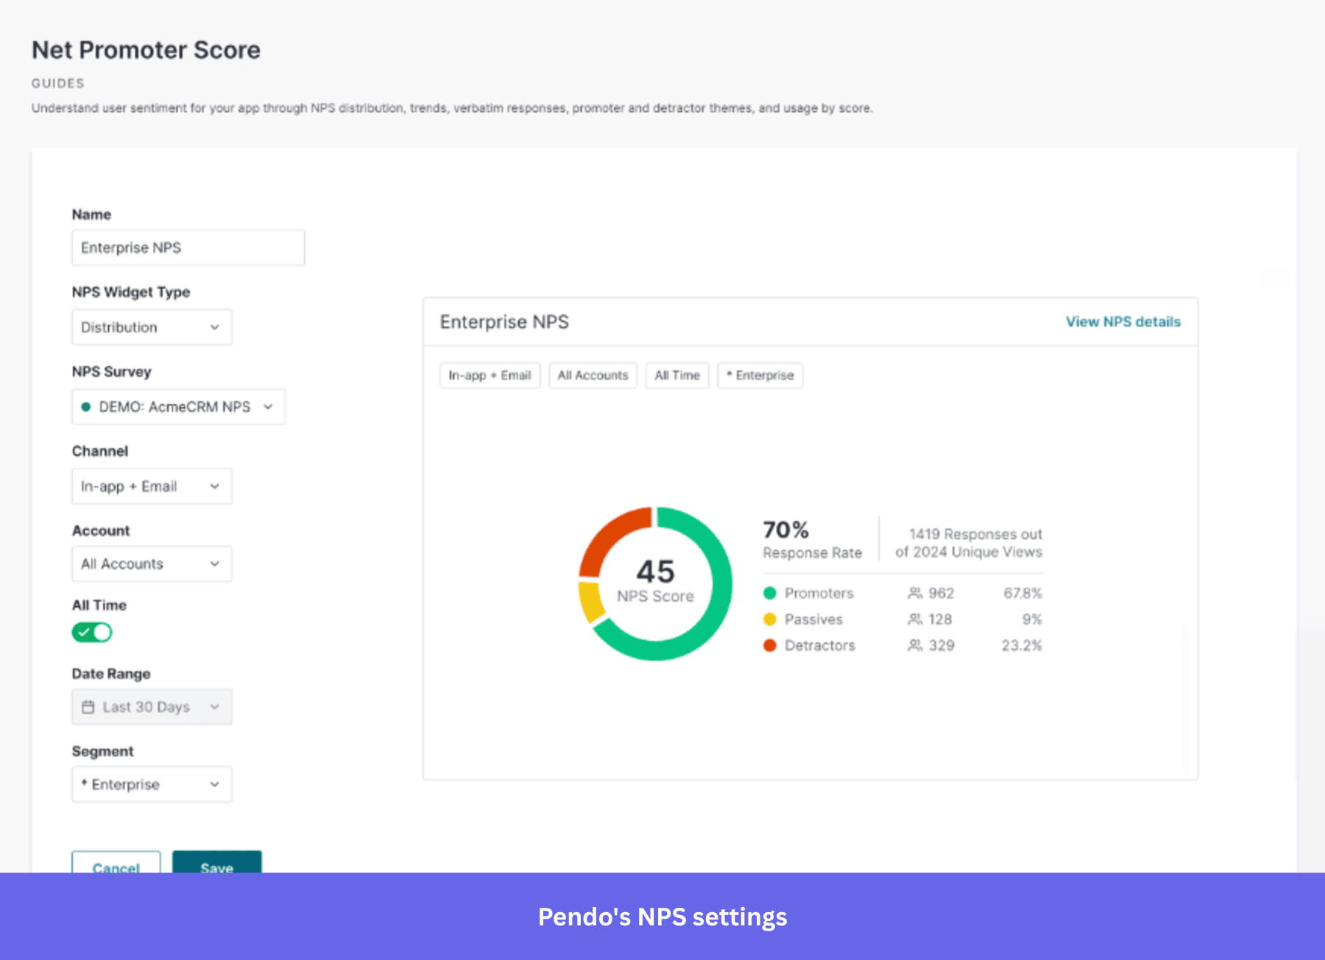Screen dimensions: 1325x960
Task: Select the In-app + Email filter tag
Action: click(490, 375)
